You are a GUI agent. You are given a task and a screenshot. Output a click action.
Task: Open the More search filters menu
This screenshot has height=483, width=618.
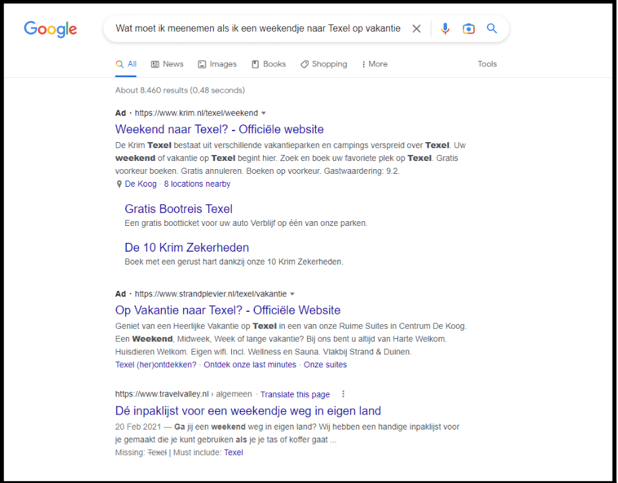[x=375, y=64]
